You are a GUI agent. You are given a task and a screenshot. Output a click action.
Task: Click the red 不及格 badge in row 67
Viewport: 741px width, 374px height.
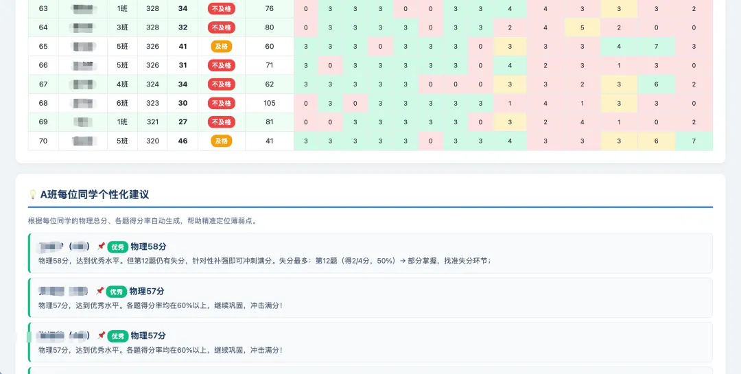point(221,84)
